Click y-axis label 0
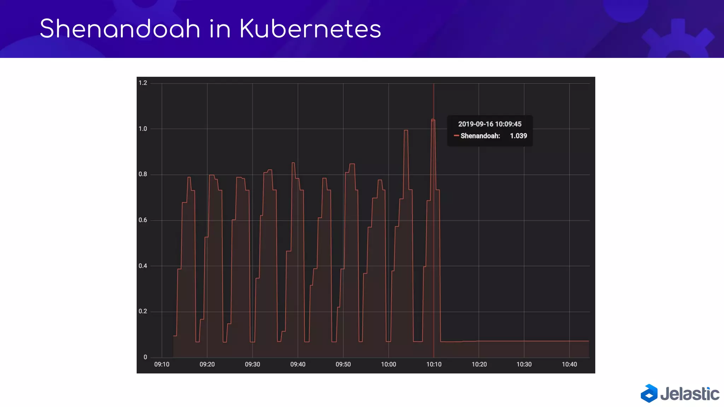Viewport: 724px width, 407px height. click(145, 357)
